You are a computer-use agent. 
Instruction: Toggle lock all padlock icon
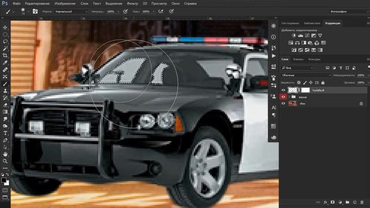(x=323, y=83)
